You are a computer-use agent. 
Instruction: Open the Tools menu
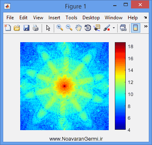pos(72,18)
